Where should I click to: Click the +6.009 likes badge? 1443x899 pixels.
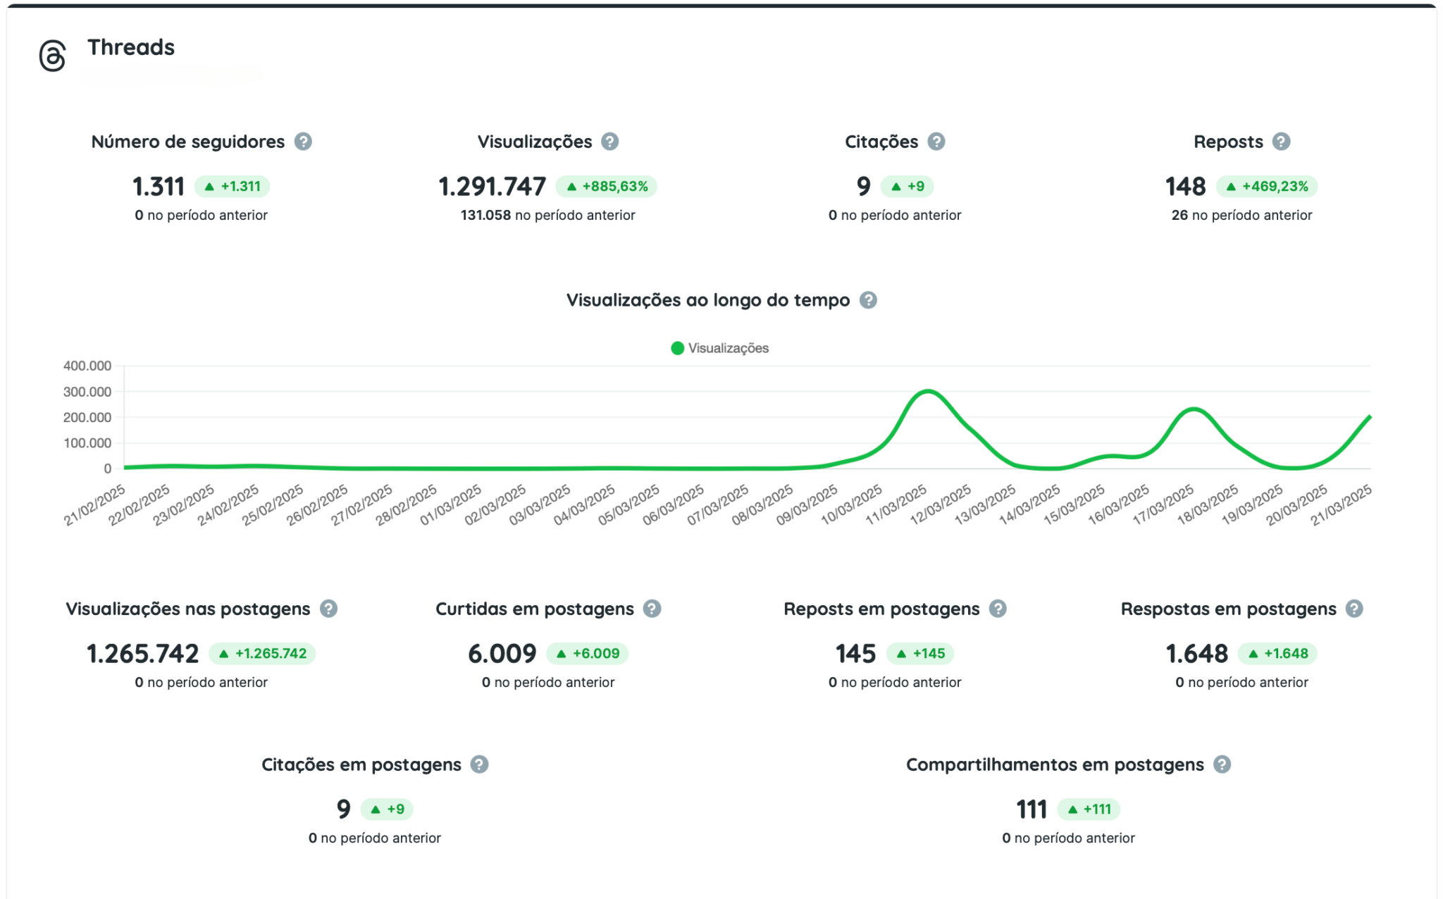tap(588, 654)
